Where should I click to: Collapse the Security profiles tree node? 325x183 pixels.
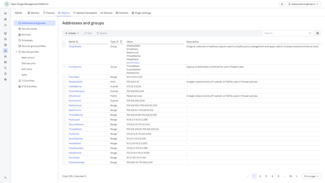pyautogui.click(x=16, y=52)
